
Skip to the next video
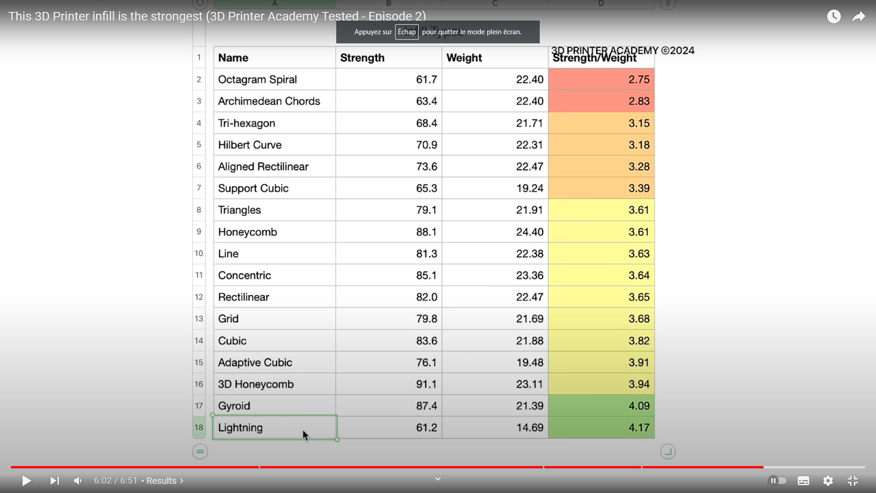coord(54,481)
